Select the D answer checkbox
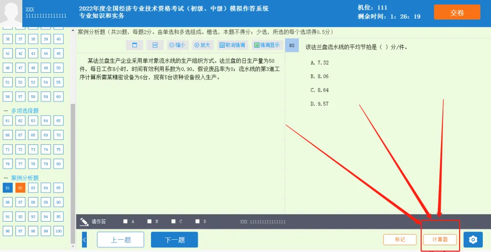The height and width of the screenshot is (252, 491). [x=197, y=222]
